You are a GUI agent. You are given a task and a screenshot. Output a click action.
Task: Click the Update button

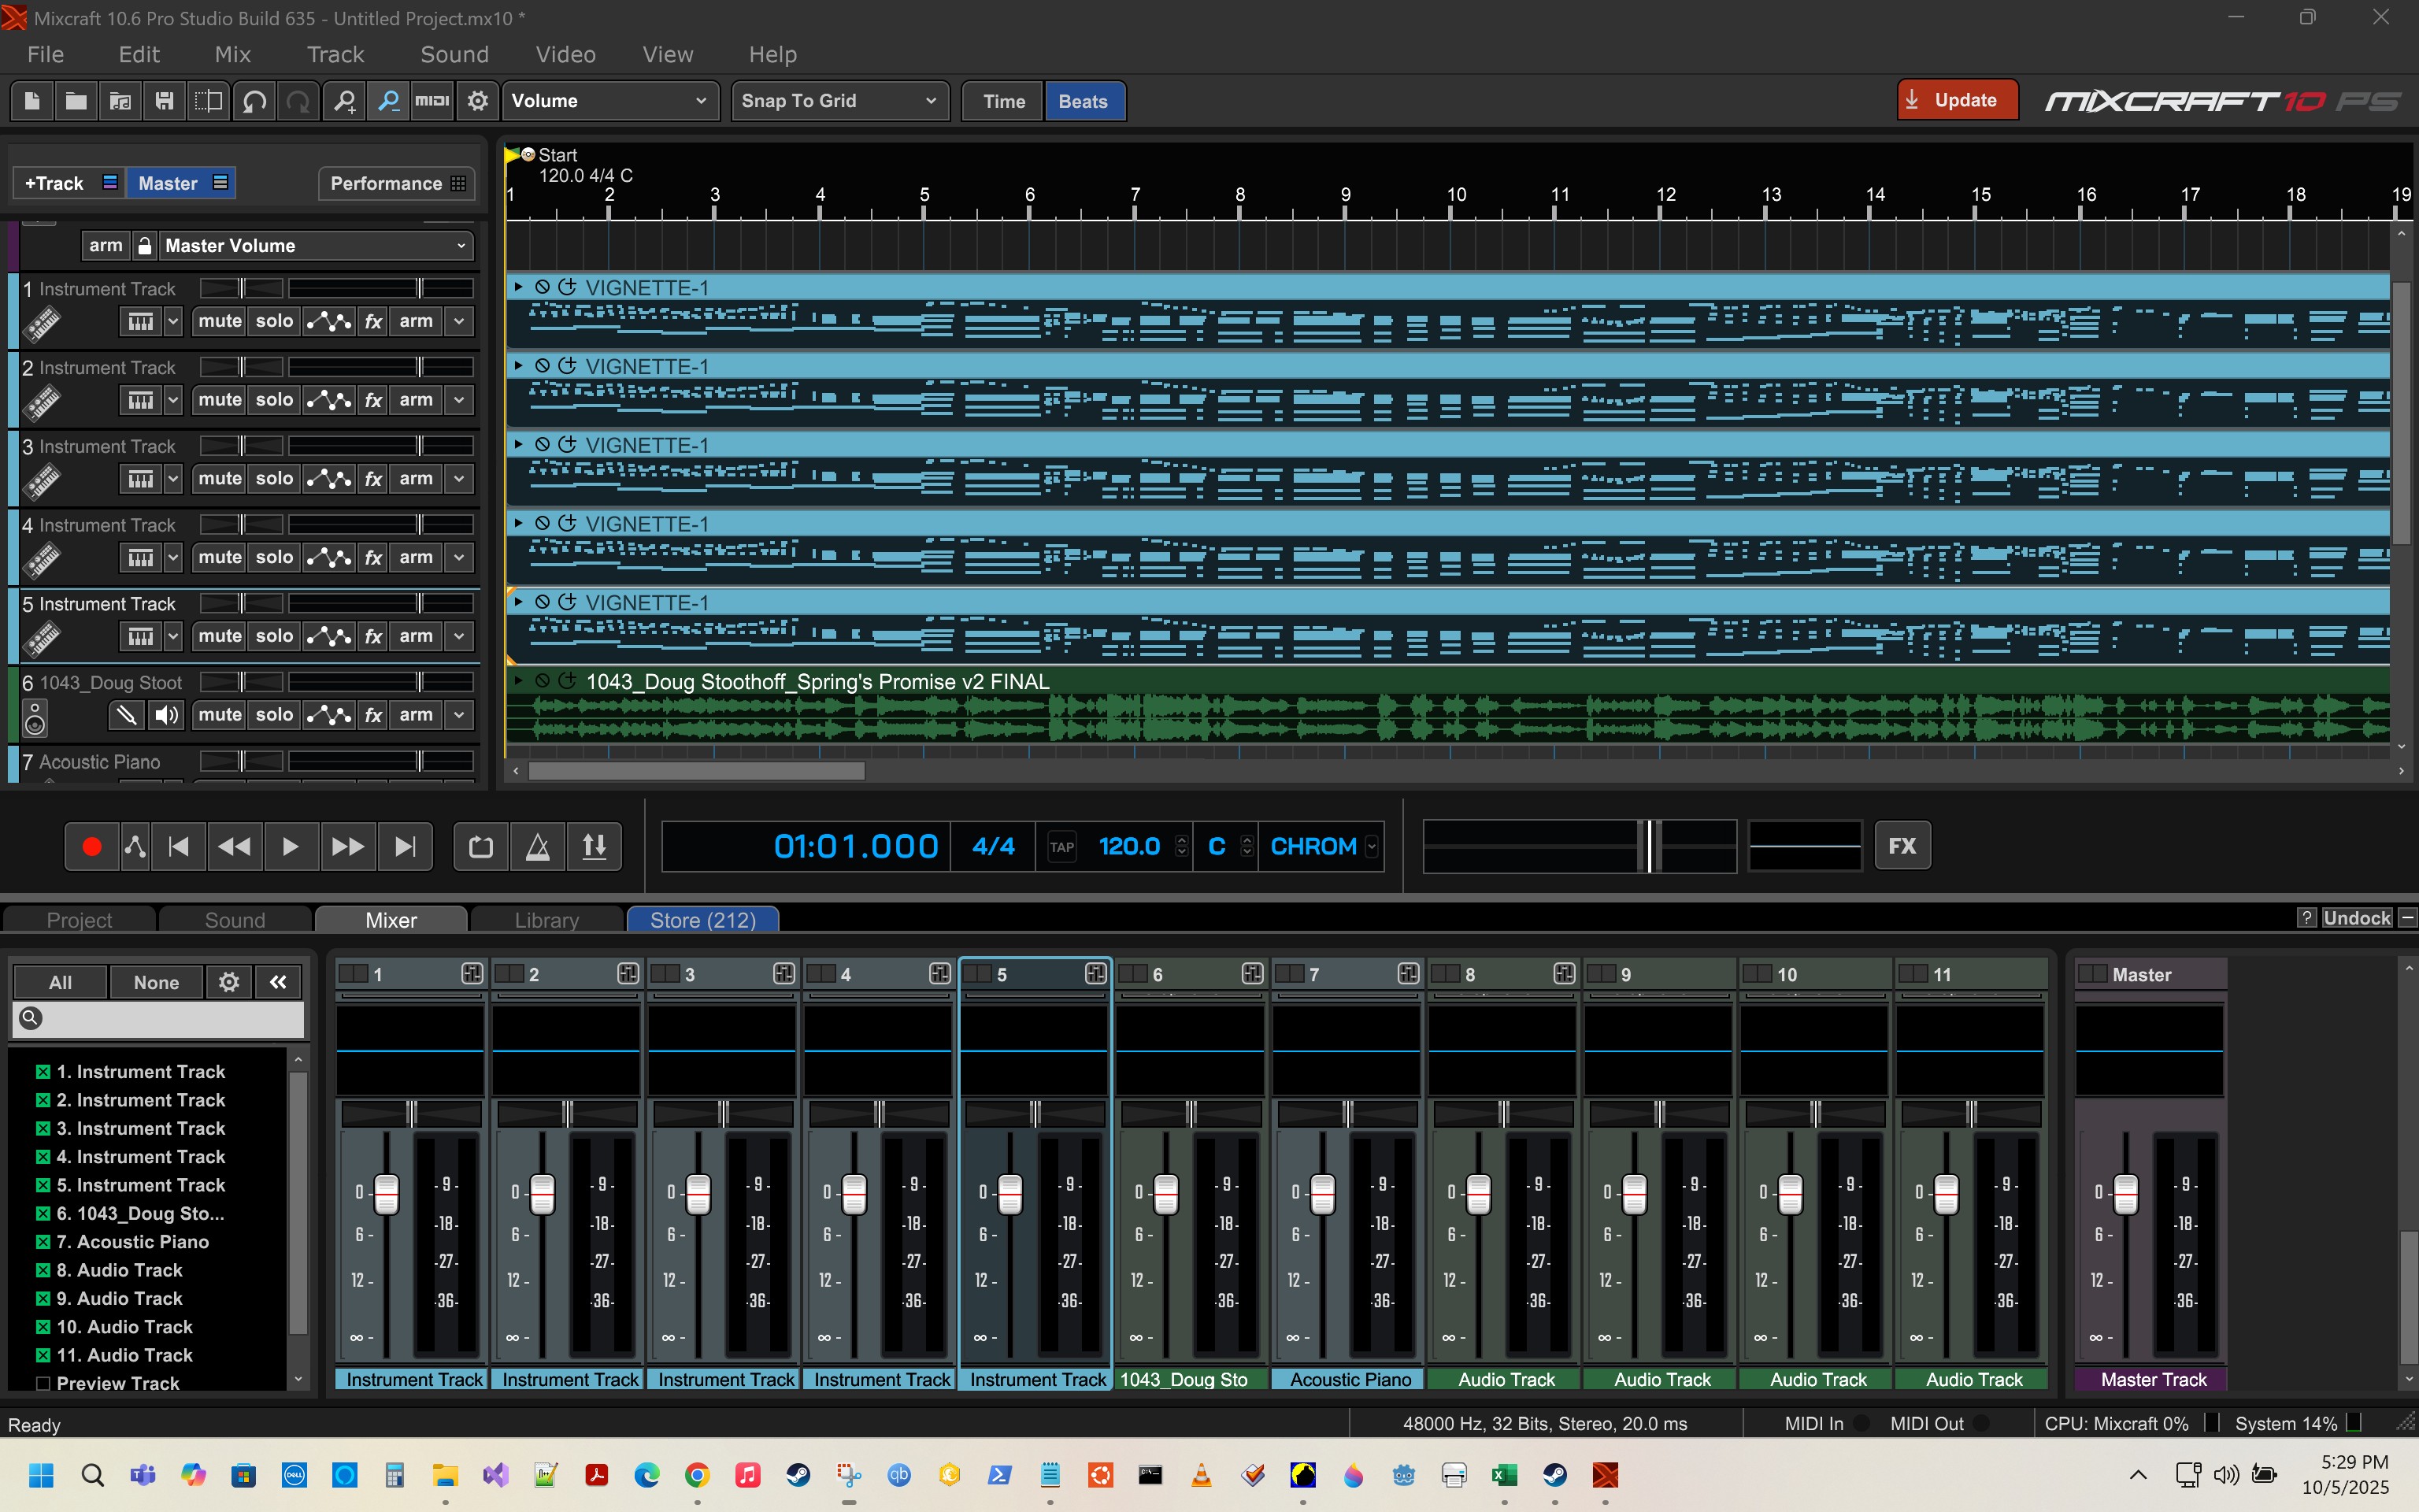click(1956, 100)
